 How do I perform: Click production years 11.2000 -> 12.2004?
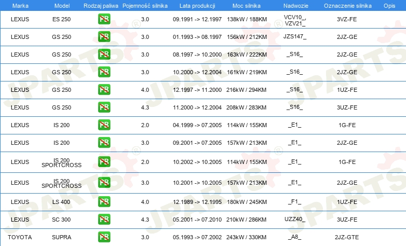pos(197,107)
